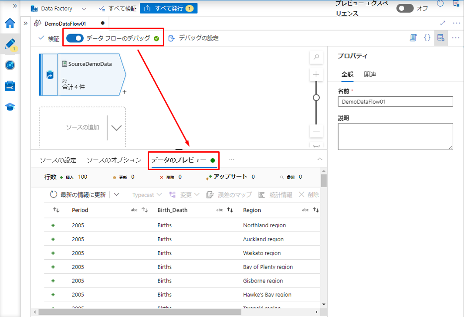Open the Monitor gauge icon in sidebar

(10, 65)
